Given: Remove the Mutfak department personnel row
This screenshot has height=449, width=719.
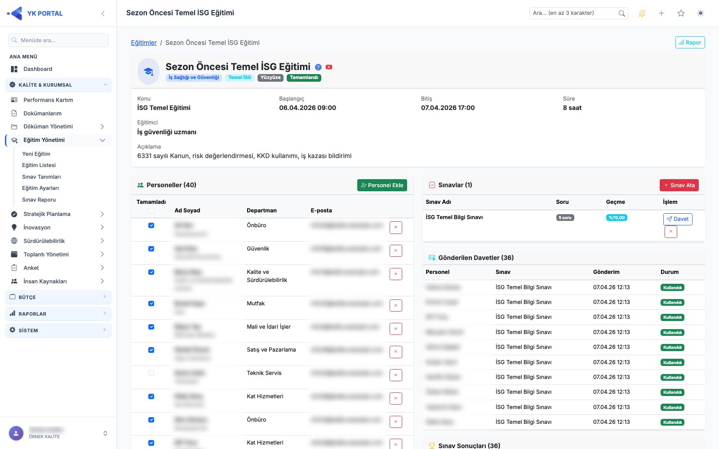Looking at the screenshot, I should pyautogui.click(x=396, y=306).
